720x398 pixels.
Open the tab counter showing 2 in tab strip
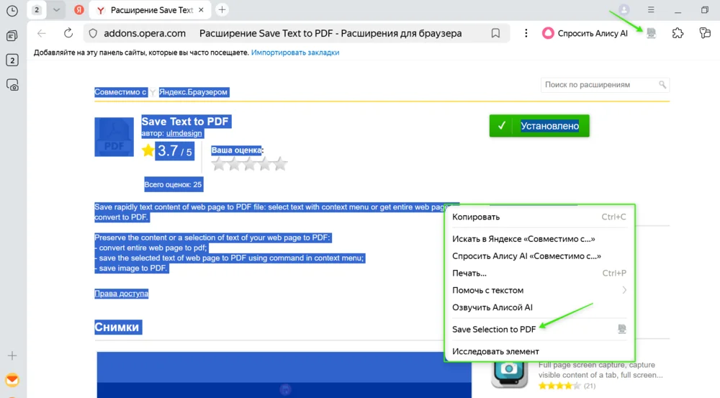tap(37, 9)
